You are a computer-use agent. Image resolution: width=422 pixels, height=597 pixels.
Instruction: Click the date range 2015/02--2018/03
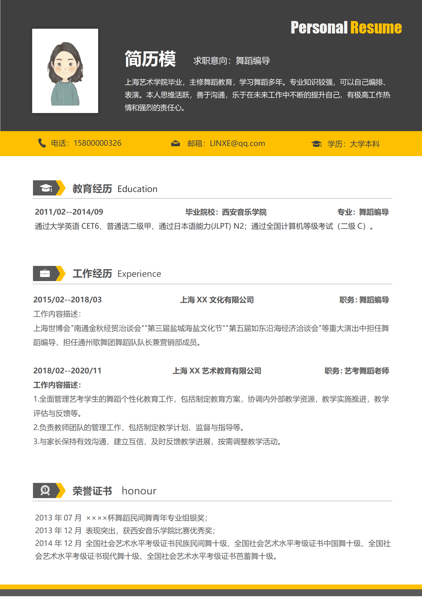68,300
